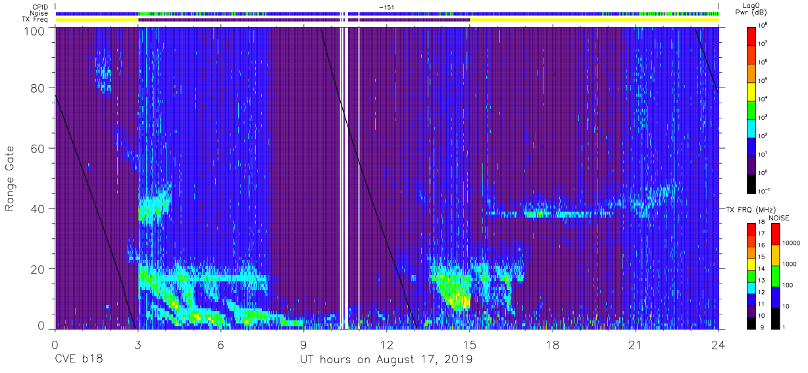The width and height of the screenshot is (808, 373).
Task: Click the red top segment of the Lag0 Pwr color bar
Action: tap(751, 35)
